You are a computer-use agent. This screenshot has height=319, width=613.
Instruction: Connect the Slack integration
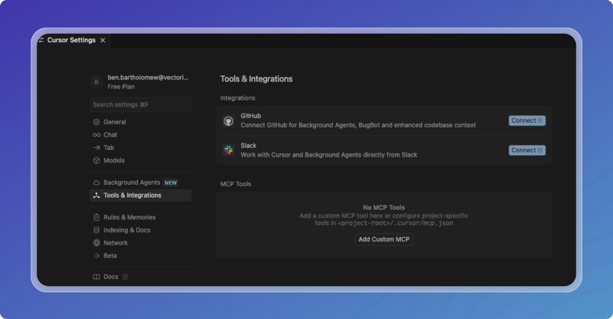pos(527,150)
